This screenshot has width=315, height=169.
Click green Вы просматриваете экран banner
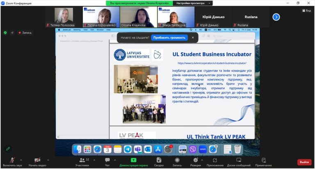pyautogui.click(x=139, y=3)
